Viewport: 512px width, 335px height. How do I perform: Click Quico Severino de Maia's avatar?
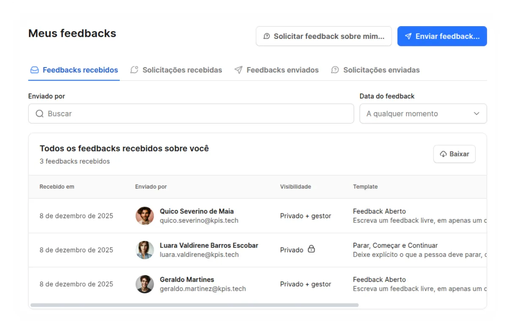[145, 216]
